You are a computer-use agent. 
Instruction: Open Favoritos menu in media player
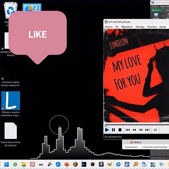[x=152, y=27]
